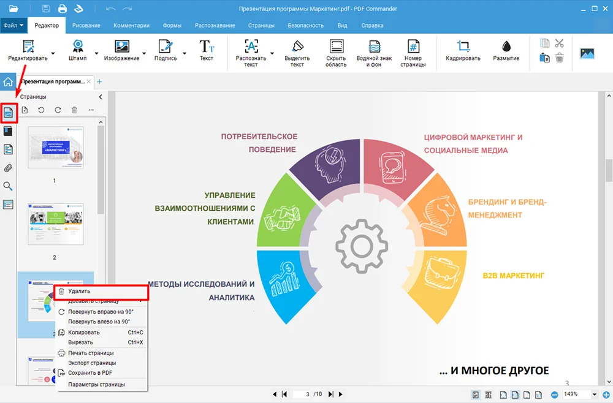The width and height of the screenshot is (613, 403).
Task: Click Экспорт страницы in context menu
Action: tap(92, 363)
